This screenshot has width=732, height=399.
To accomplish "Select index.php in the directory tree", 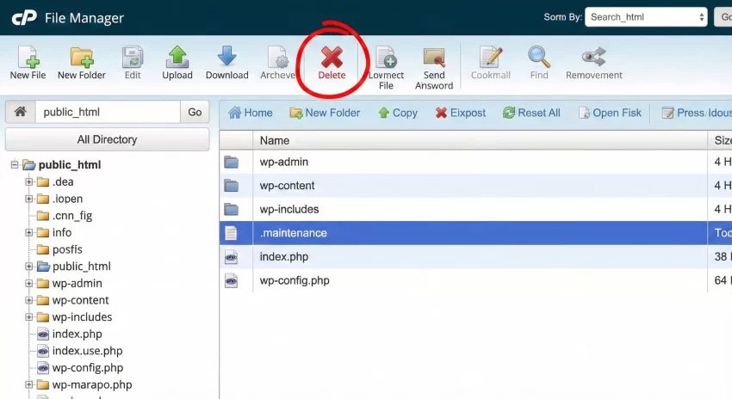I will point(69,335).
